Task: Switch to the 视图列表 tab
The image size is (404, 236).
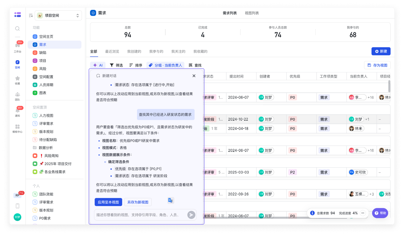Action: tap(252, 13)
